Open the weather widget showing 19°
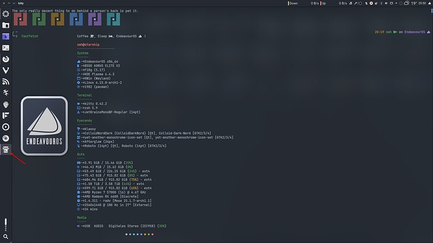This screenshot has height=243, width=433. pyautogui.click(x=410, y=3)
